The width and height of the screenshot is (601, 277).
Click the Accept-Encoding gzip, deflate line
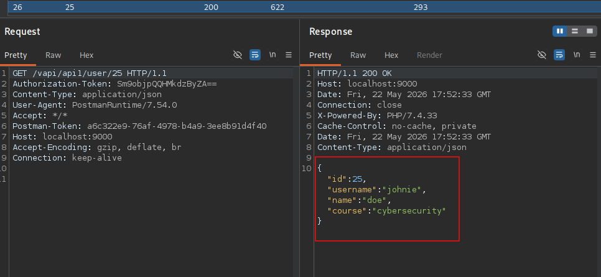97,148
